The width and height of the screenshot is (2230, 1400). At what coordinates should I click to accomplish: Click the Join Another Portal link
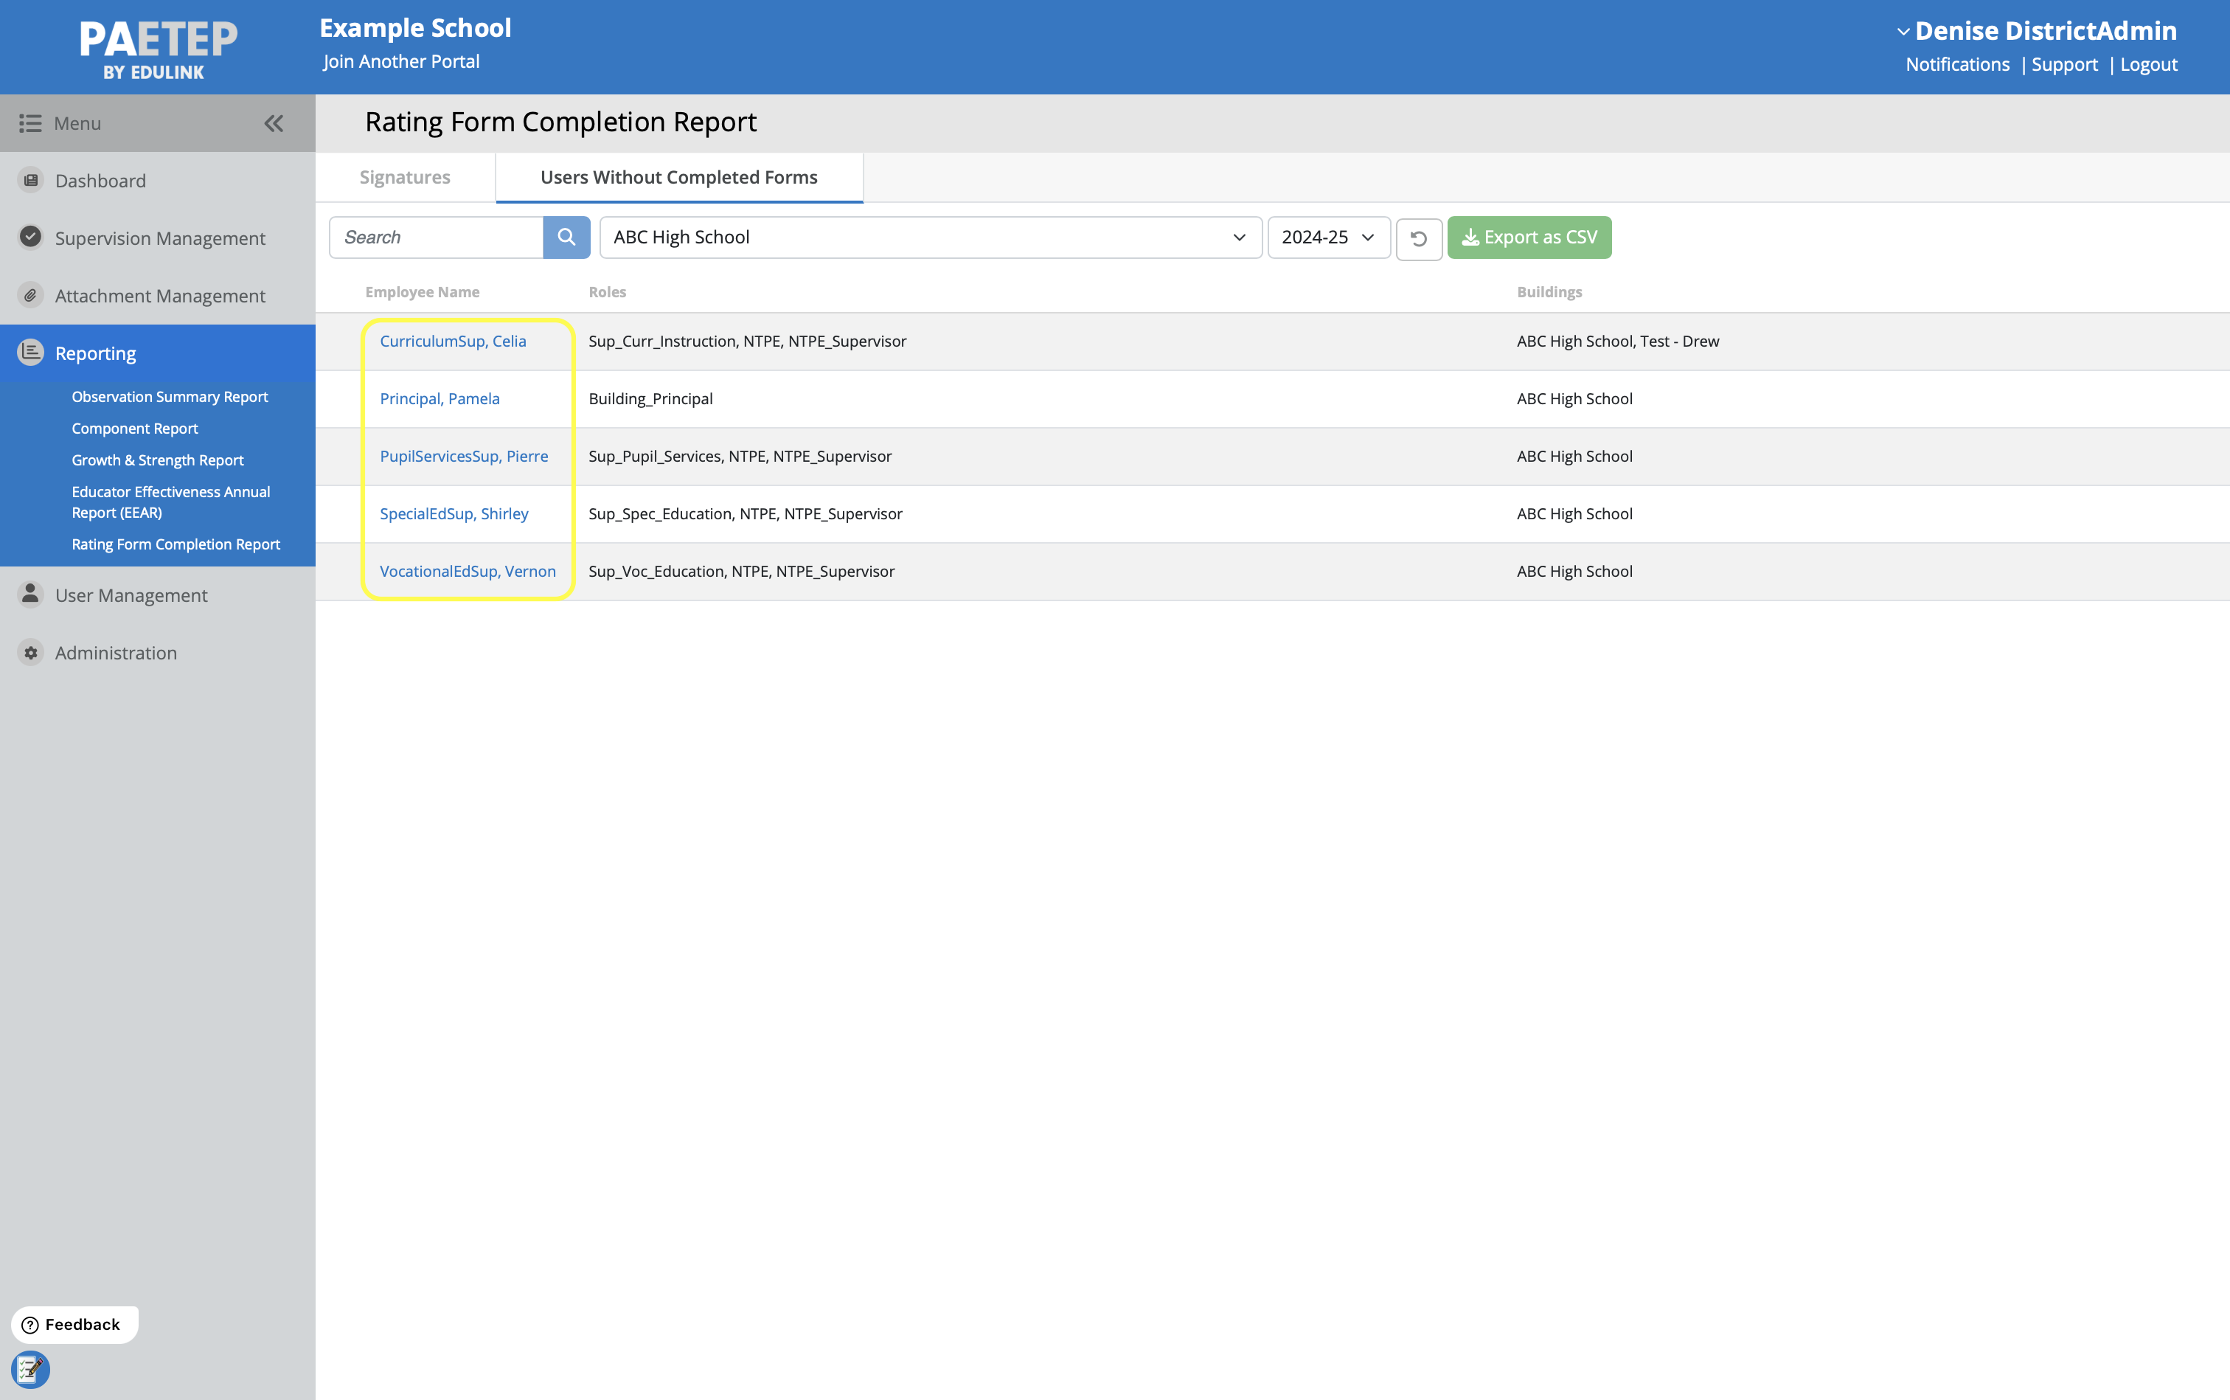[x=401, y=62]
